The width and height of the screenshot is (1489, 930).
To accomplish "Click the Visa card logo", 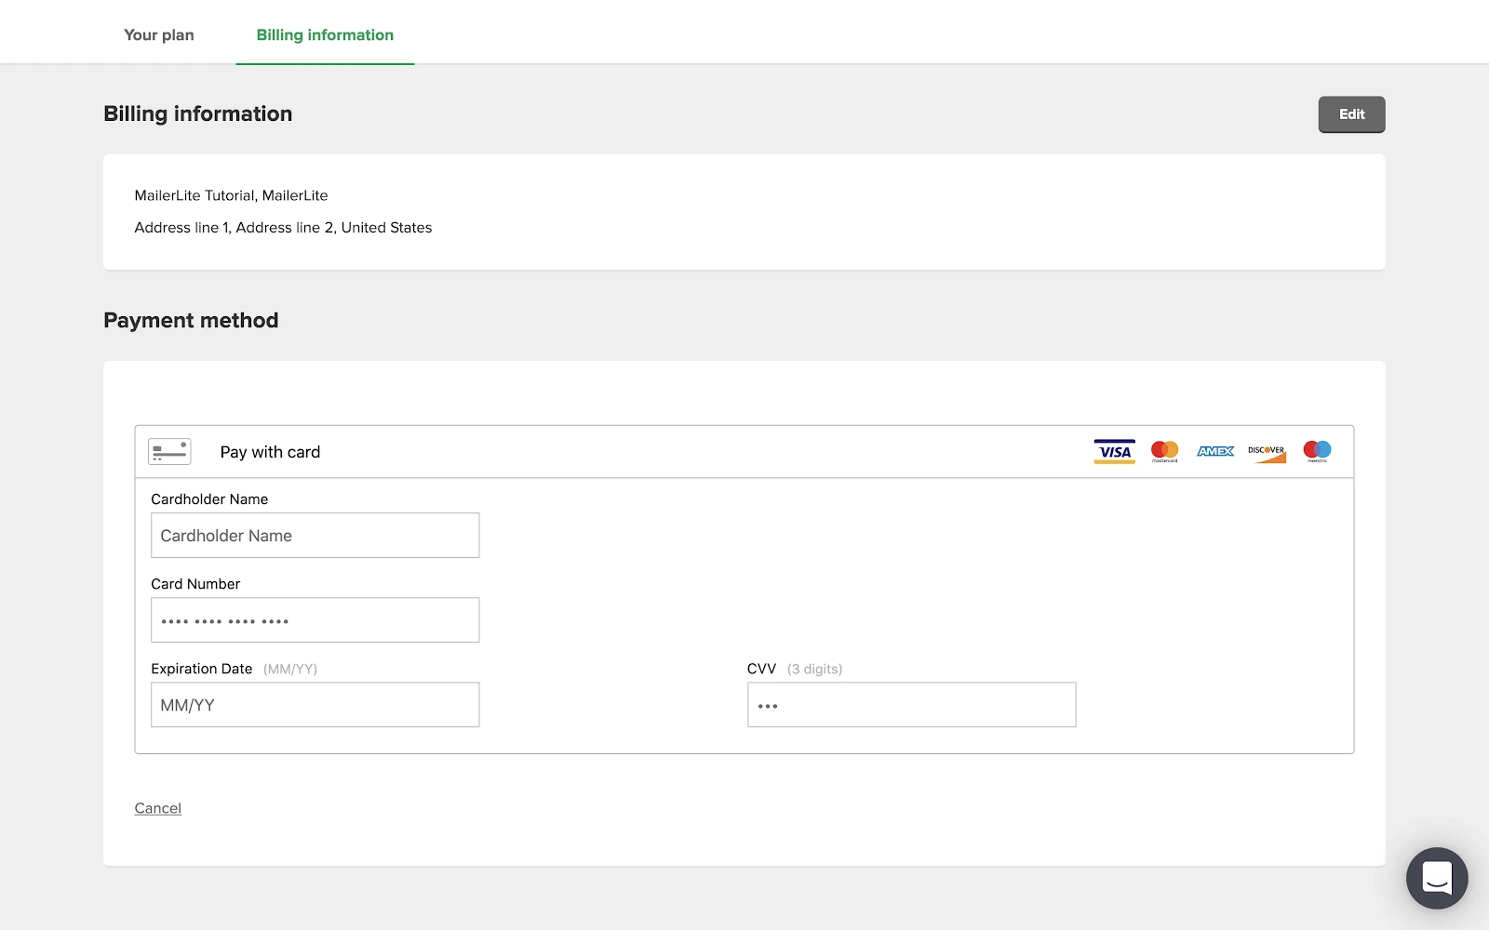I will point(1114,452).
